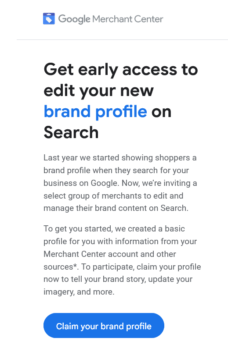Click the line 'imagery, and more.'
228x345 pixels.
point(79,292)
